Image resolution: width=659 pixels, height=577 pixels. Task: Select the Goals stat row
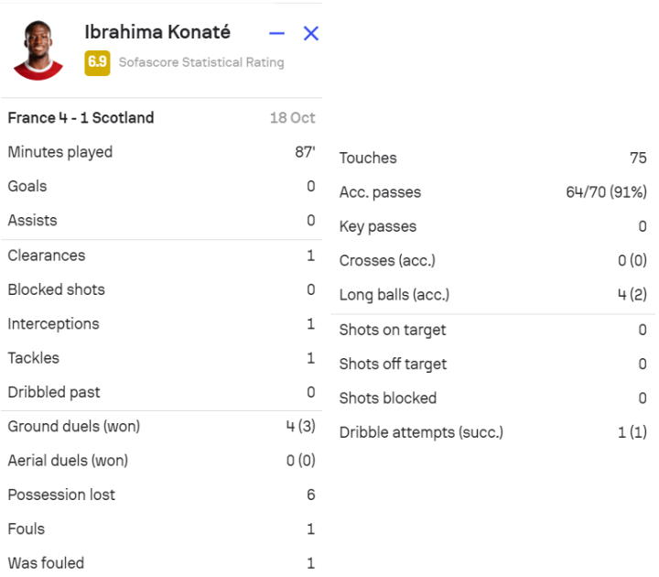coord(161,186)
